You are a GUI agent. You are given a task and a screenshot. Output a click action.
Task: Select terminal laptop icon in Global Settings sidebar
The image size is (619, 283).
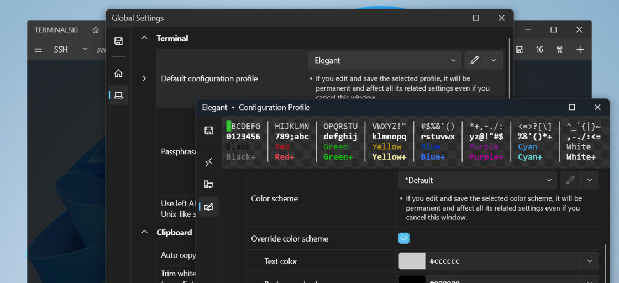point(118,95)
